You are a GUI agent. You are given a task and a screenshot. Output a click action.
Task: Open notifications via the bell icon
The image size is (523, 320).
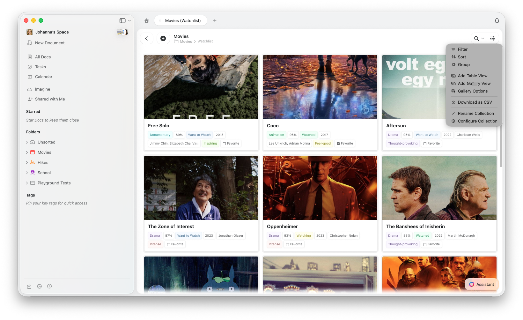coord(497,20)
